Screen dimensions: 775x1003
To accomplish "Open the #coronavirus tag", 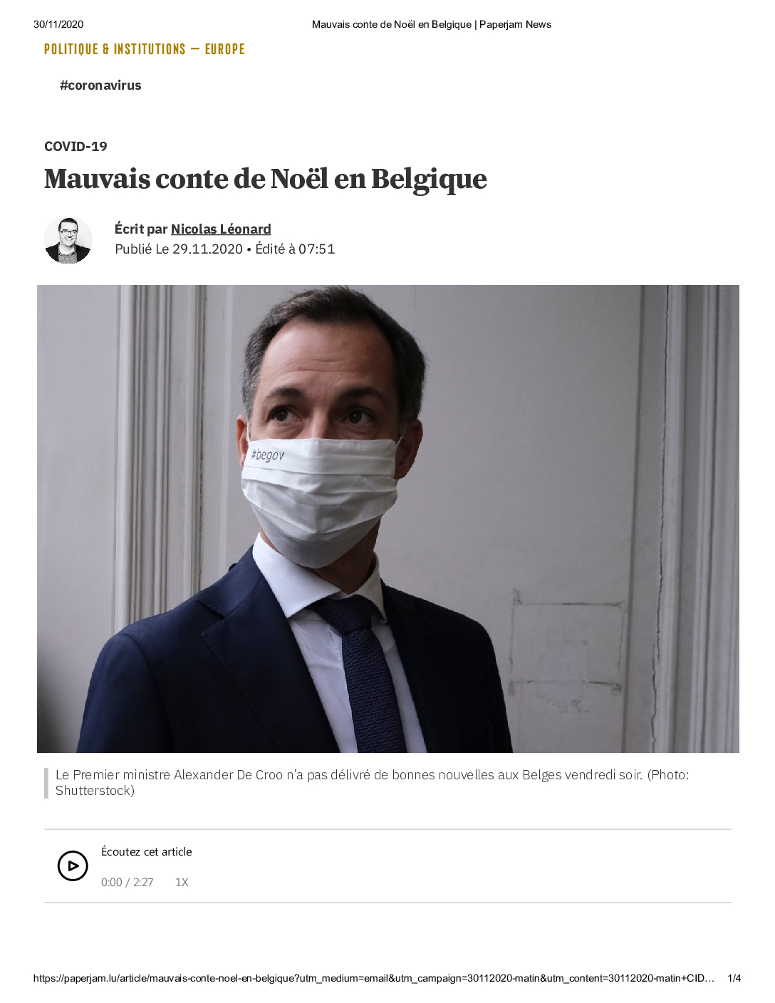I will click(100, 85).
